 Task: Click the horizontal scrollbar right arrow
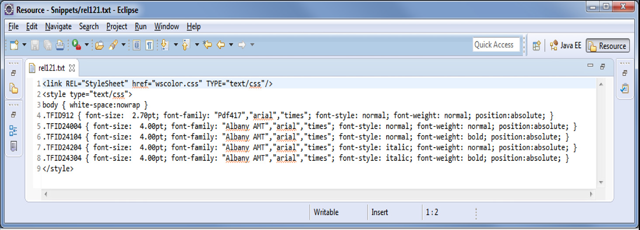point(592,194)
